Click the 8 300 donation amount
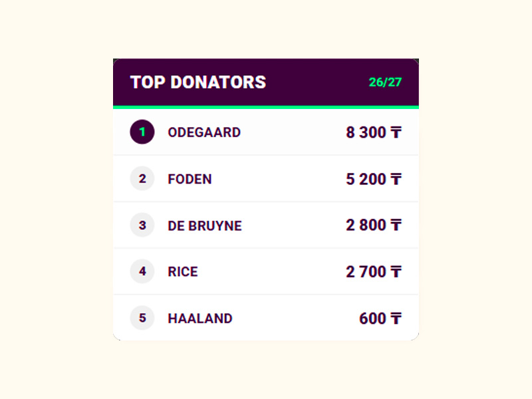This screenshot has width=532, height=399. tap(366, 132)
